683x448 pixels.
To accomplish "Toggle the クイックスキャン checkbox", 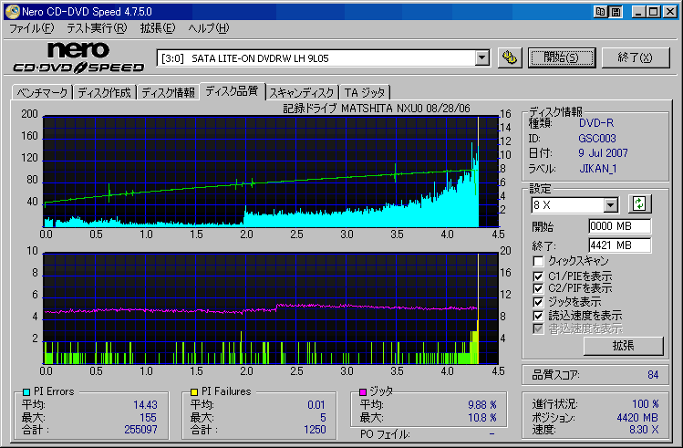I will click(538, 261).
